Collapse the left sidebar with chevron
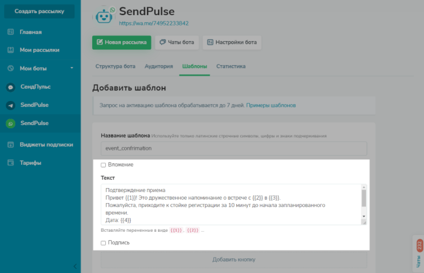424x273 pixels. click(75, 266)
